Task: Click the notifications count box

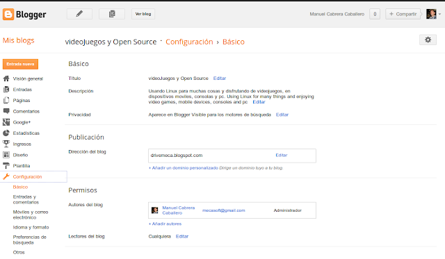Action: (x=375, y=14)
